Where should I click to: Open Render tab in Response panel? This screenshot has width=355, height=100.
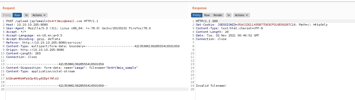click(x=218, y=15)
